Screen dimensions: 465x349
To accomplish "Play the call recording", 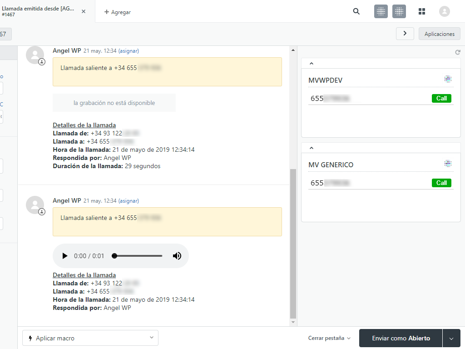I will click(65, 255).
